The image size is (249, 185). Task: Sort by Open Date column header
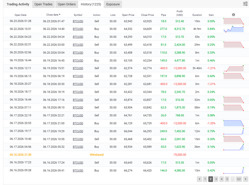[20, 15]
